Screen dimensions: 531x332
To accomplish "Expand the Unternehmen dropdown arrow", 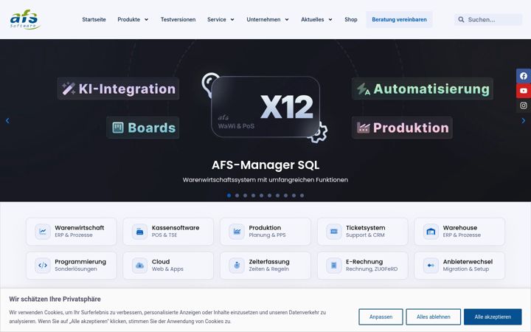I will [287, 20].
